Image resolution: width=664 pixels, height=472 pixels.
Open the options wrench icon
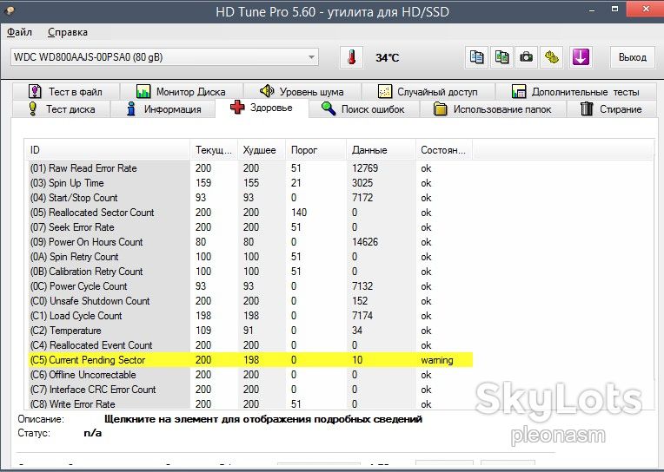(x=551, y=57)
